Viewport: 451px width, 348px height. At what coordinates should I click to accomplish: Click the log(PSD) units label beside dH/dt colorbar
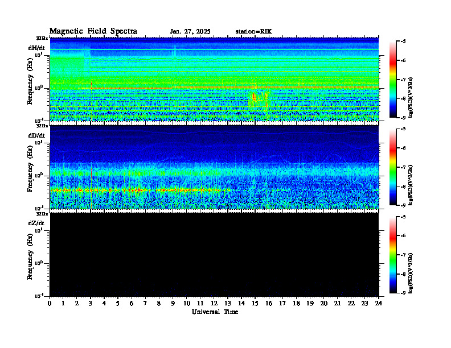pyautogui.click(x=411, y=97)
